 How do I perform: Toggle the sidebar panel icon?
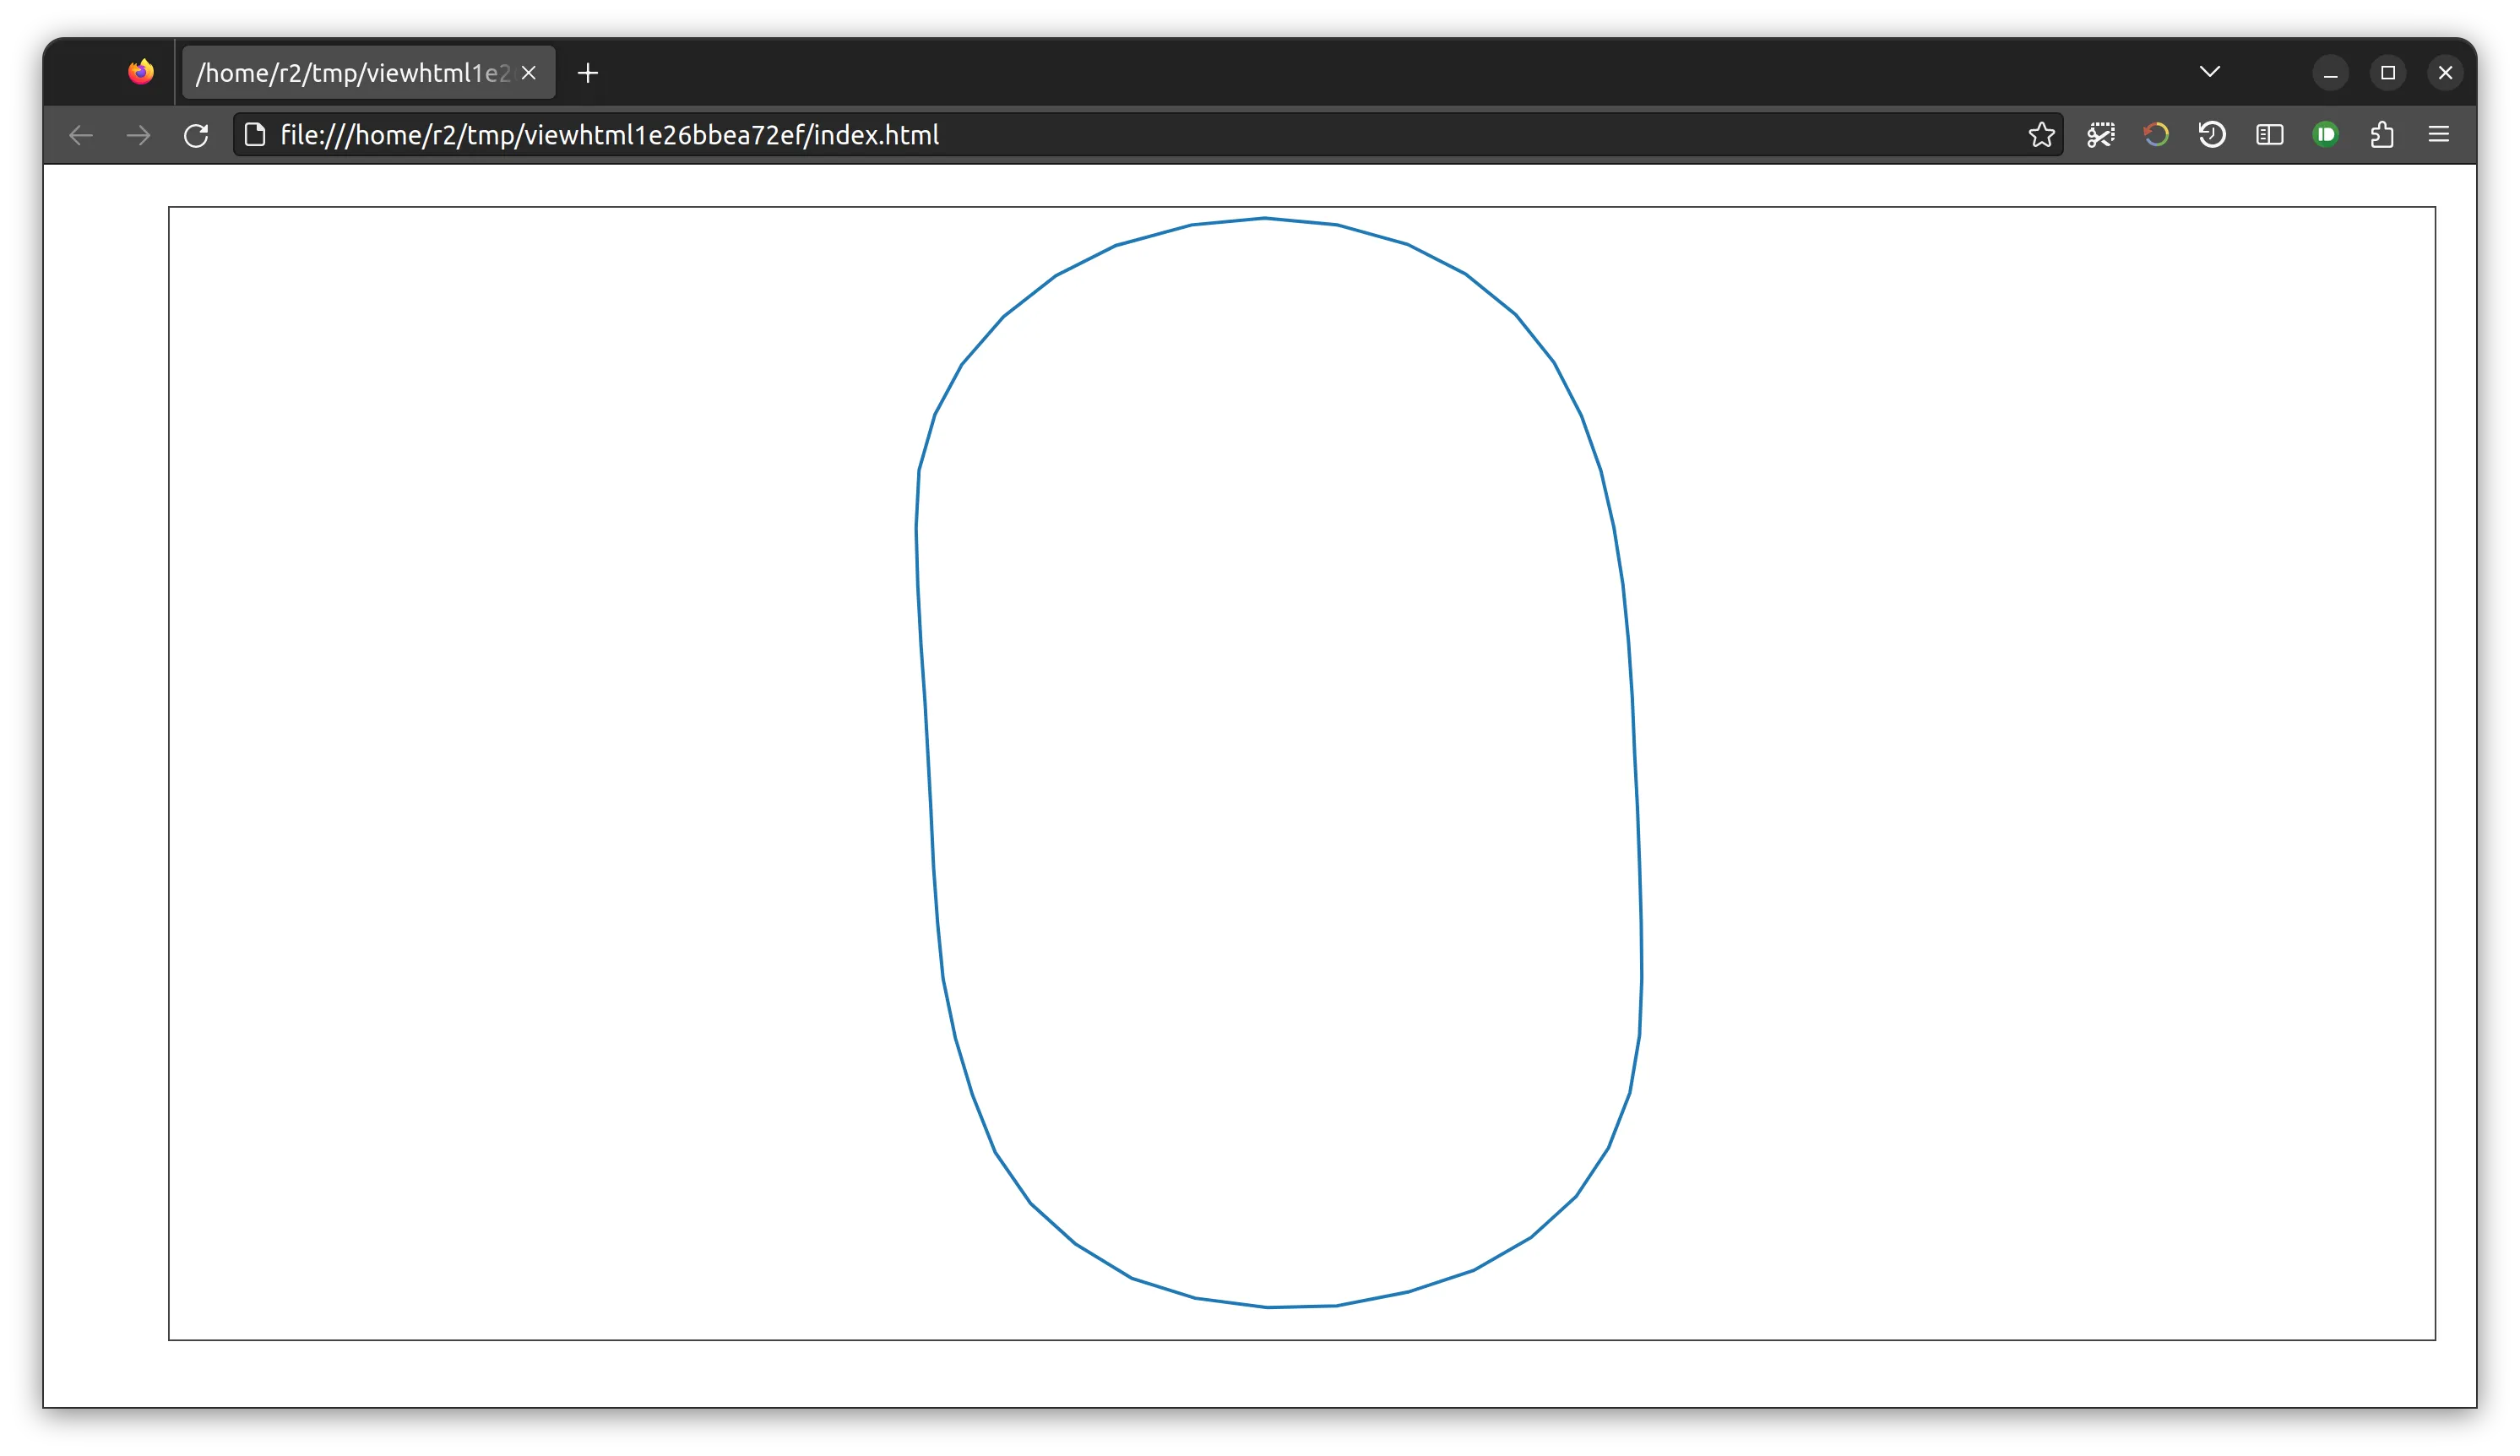pos(2269,135)
